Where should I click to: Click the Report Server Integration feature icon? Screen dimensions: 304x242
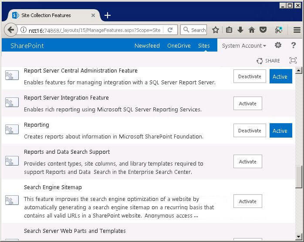coord(12,102)
